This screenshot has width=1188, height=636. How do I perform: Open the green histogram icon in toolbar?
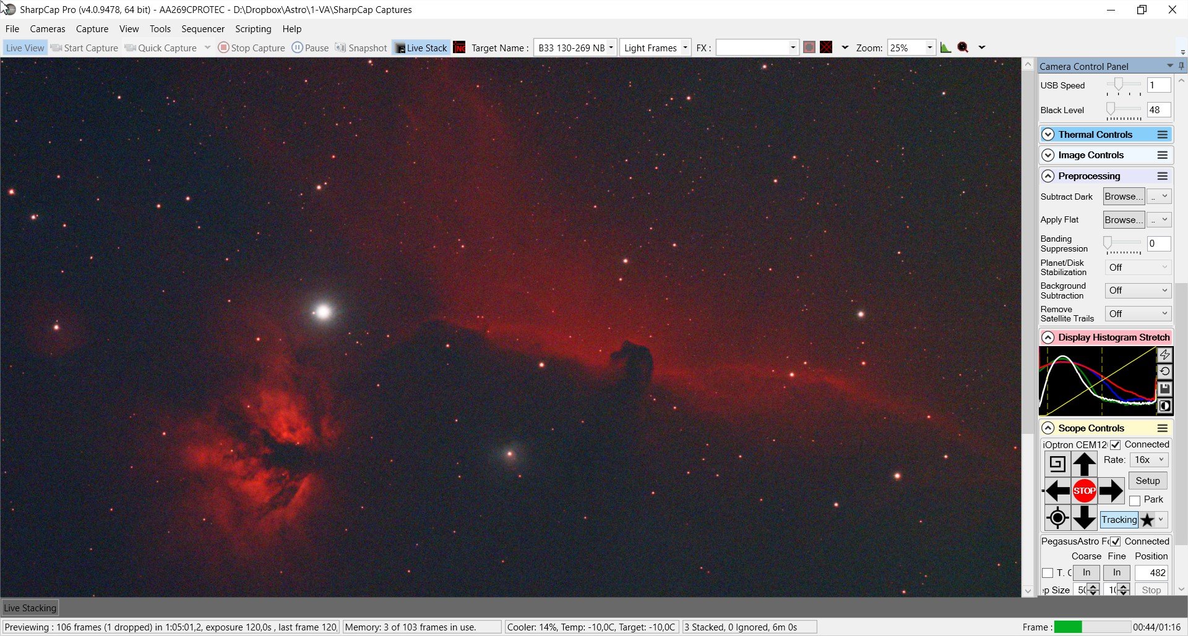(x=945, y=48)
